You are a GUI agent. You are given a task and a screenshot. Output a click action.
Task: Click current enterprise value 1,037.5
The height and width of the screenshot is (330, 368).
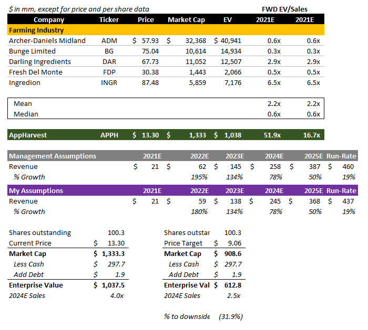pos(113,285)
